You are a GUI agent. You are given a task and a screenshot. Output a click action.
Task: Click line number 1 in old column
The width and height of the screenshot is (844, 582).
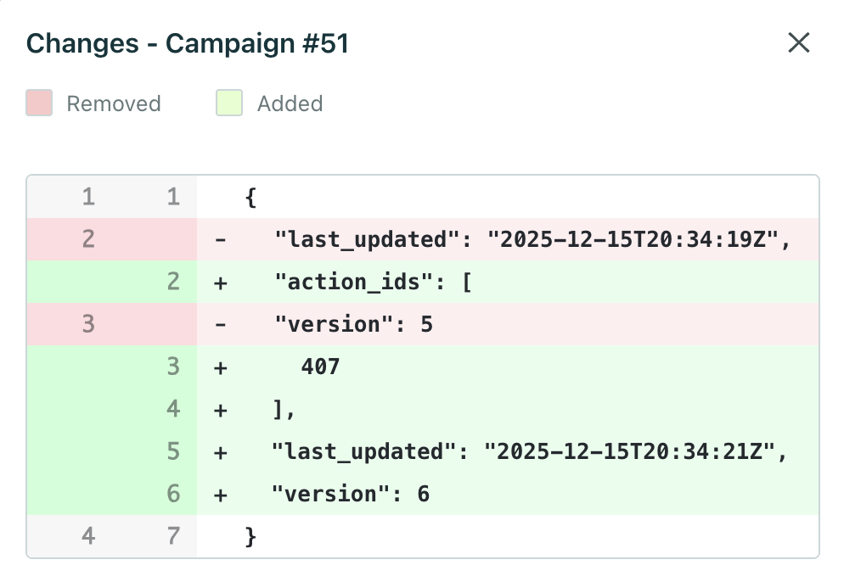[x=88, y=196]
